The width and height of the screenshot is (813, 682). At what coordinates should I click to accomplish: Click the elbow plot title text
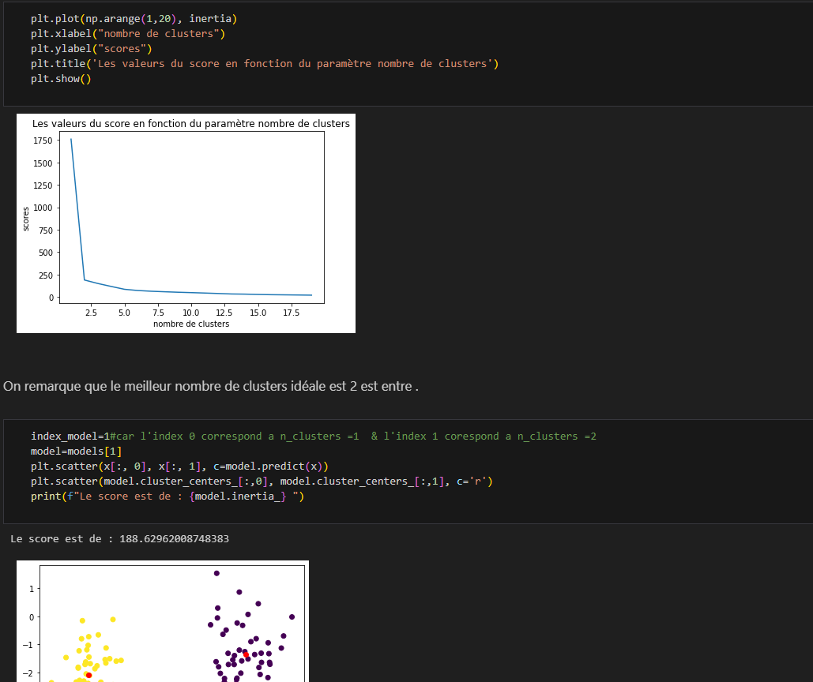[x=190, y=123]
